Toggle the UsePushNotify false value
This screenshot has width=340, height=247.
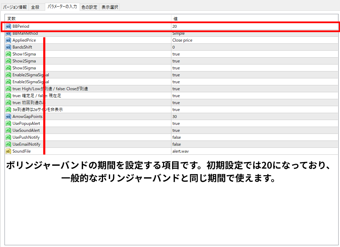(x=176, y=137)
